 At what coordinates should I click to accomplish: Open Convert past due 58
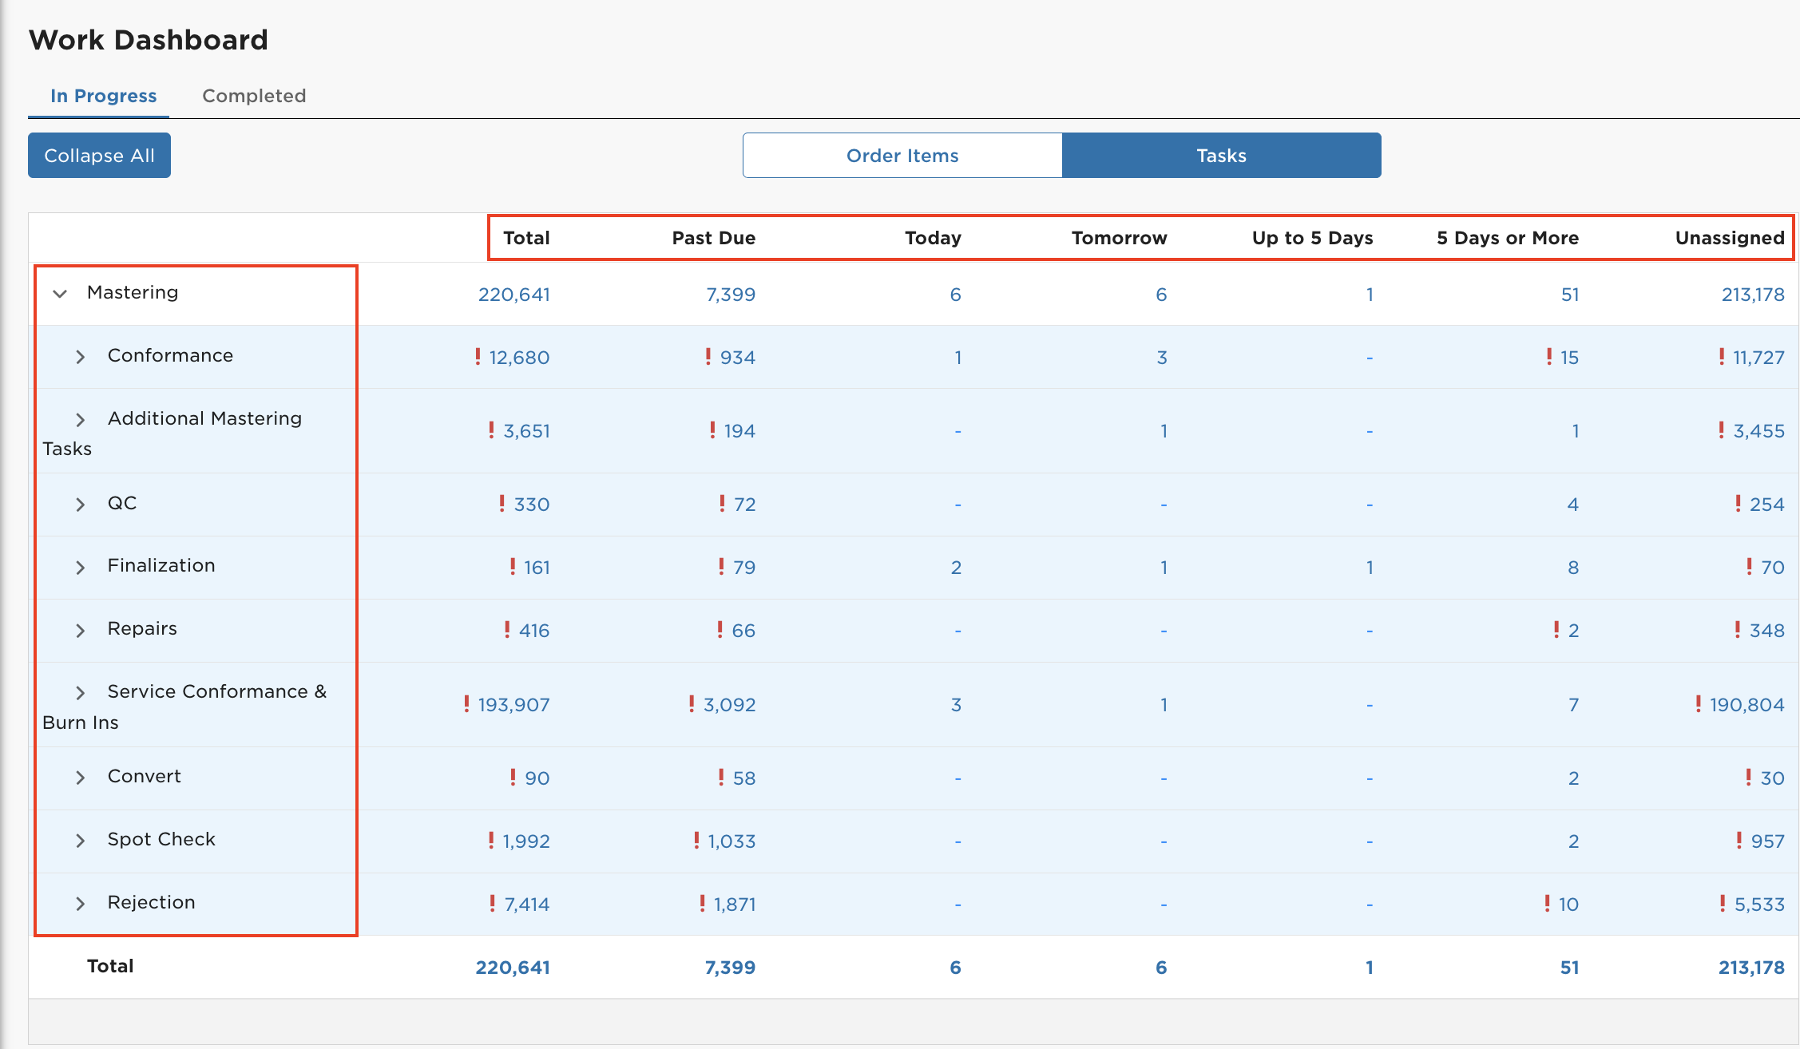coord(744,778)
